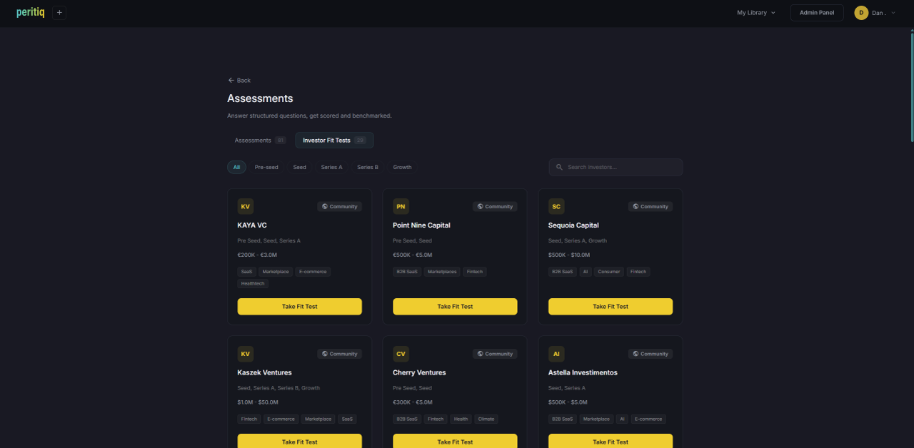Screen dimensions: 914x448
Task: Click B2B SaaS tag on Point Nine Capital
Action: [407, 272]
